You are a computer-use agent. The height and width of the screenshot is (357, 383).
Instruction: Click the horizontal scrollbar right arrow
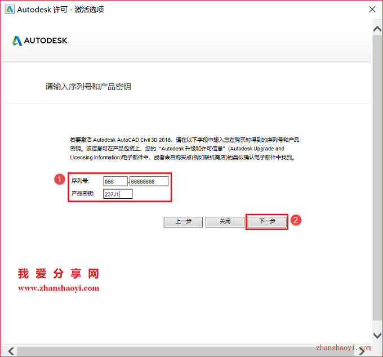point(362,351)
